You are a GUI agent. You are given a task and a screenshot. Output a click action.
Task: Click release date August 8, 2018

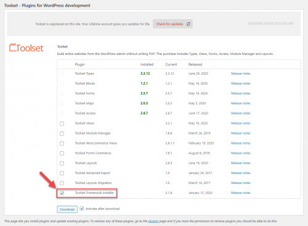(199, 153)
